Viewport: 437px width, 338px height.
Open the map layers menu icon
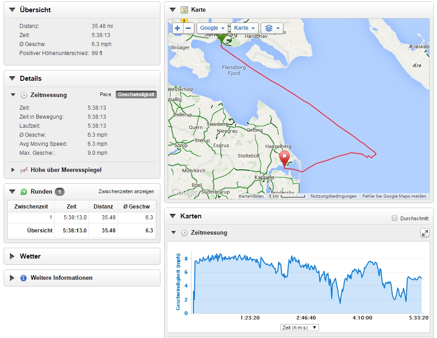click(272, 28)
